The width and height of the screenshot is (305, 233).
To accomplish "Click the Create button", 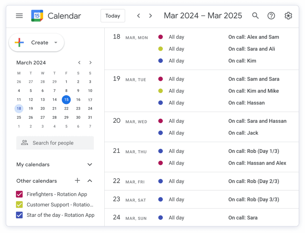I will 36,43.
